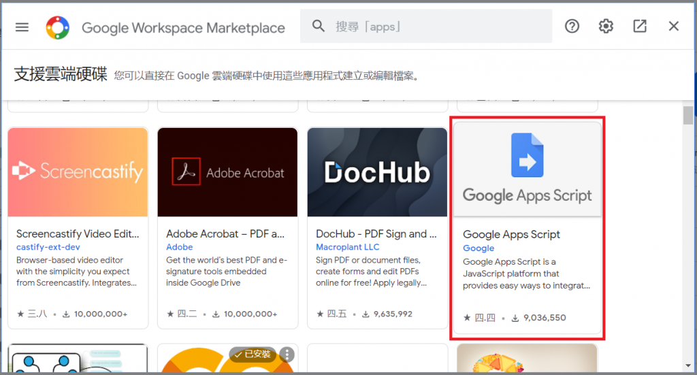The width and height of the screenshot is (697, 375).
Task: Click Adobe Acrobat star rating 四.二
Action: tap(182, 314)
